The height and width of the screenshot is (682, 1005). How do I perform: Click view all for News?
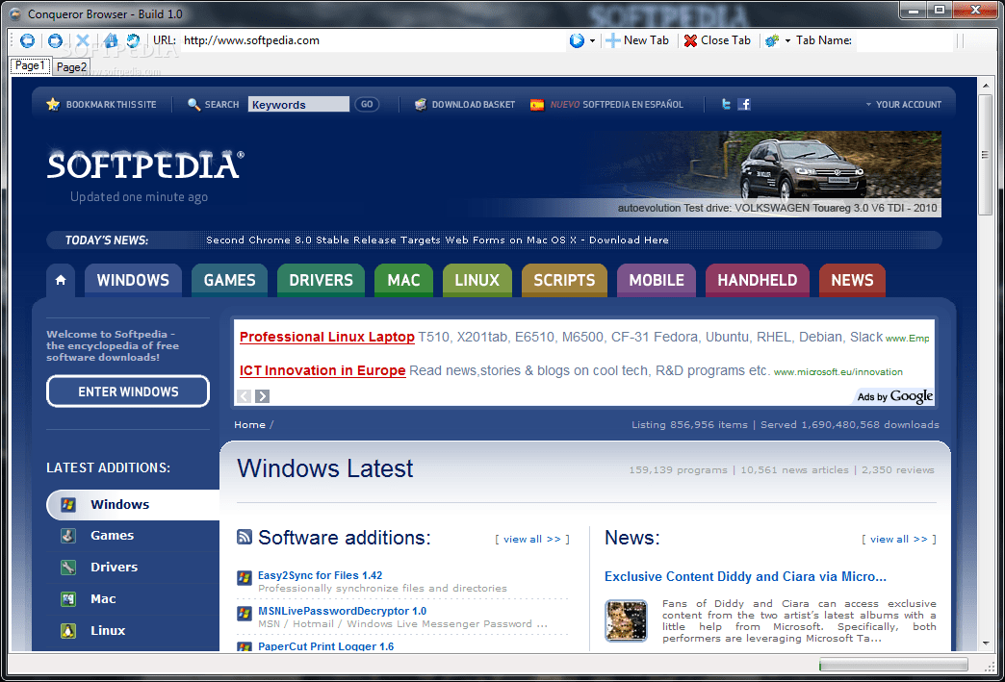[x=898, y=540]
